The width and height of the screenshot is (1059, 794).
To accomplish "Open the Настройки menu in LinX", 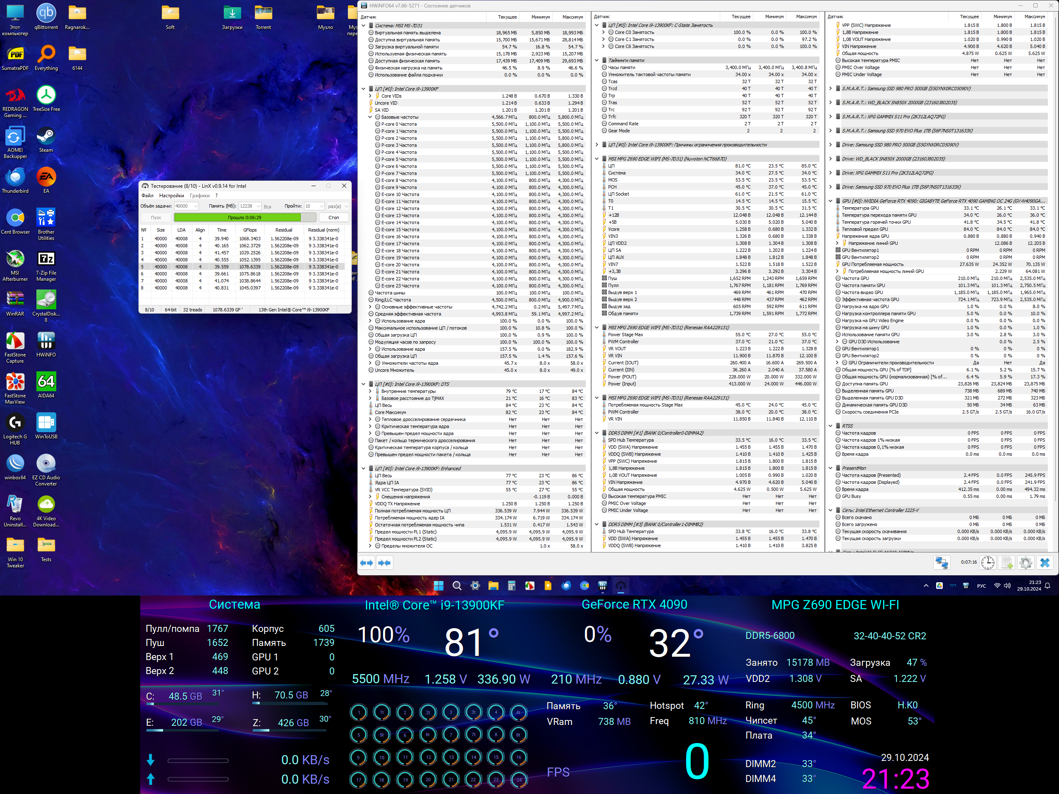I will tap(171, 195).
